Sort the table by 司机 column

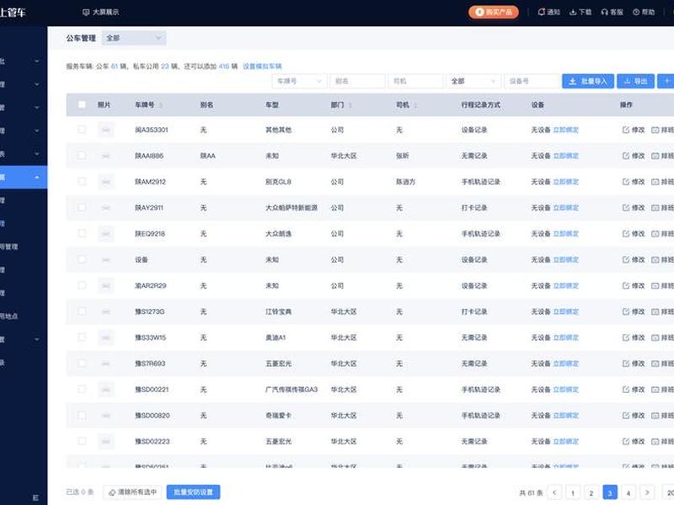point(415,105)
